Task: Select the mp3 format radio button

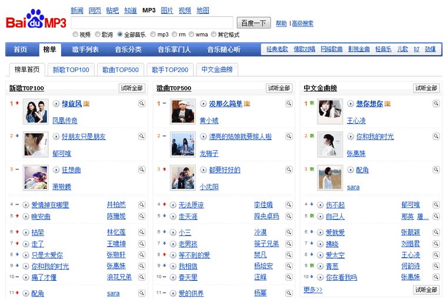Action: pos(153,35)
